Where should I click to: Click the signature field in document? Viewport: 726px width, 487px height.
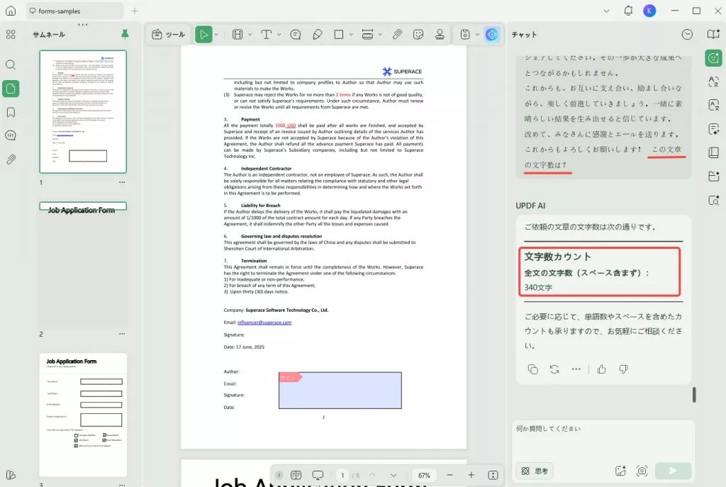point(340,391)
